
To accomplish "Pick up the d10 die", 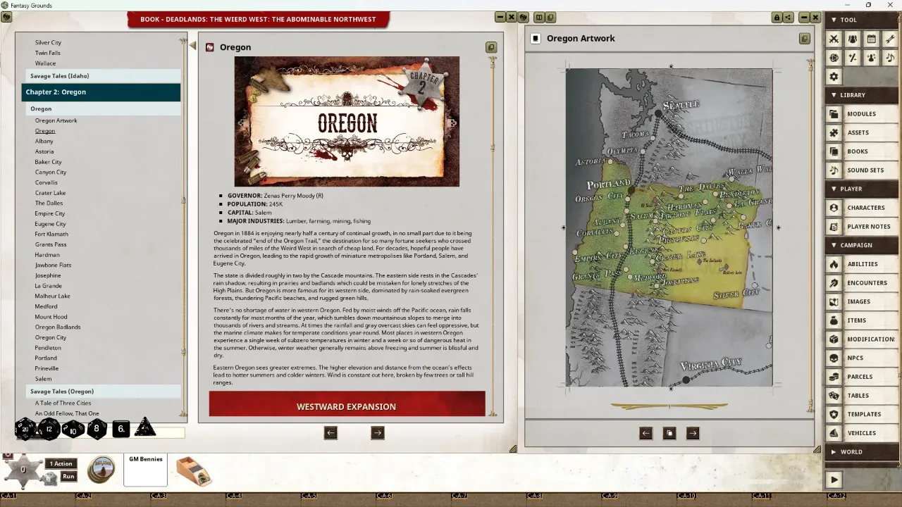I will [x=73, y=429].
